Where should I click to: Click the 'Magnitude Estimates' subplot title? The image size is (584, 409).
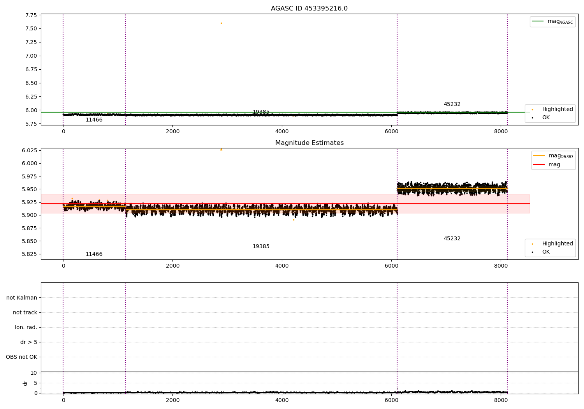309,143
